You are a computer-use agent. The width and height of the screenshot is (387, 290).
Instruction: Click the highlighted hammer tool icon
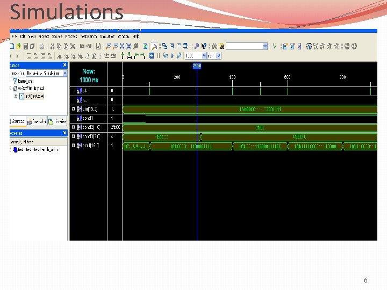[154, 46]
